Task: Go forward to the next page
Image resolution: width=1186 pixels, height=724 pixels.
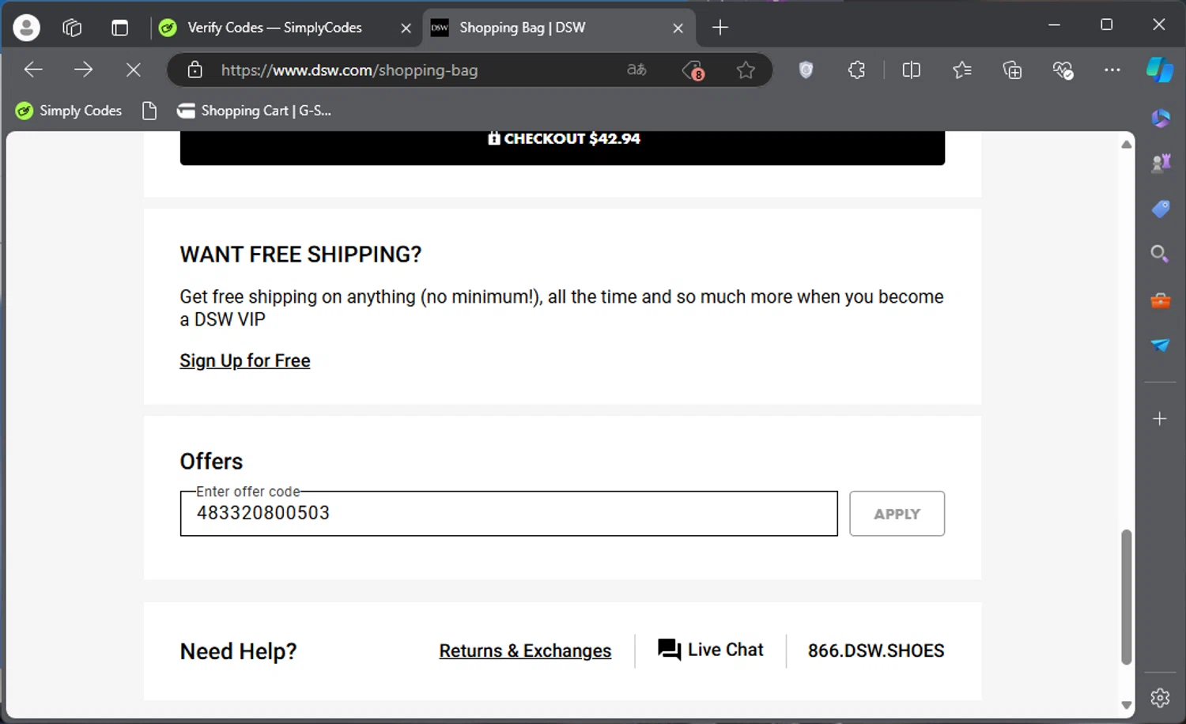Action: pos(83,70)
